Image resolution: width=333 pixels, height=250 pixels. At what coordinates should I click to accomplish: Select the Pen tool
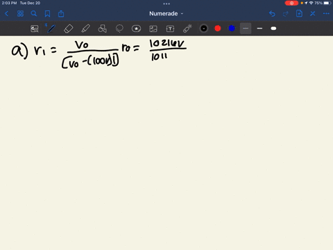(51, 28)
